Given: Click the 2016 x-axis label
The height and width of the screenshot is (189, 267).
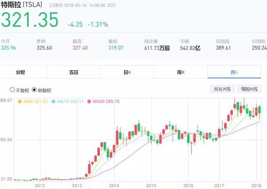Looking at the screenshot, I should pos(188,186).
